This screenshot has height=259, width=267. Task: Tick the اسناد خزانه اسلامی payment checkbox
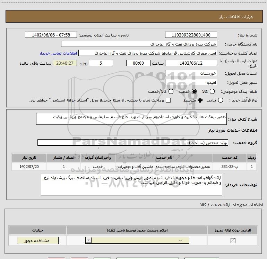pyautogui.click(x=168, y=100)
